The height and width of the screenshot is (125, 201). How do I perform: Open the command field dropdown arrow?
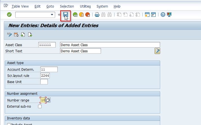point(52,15)
